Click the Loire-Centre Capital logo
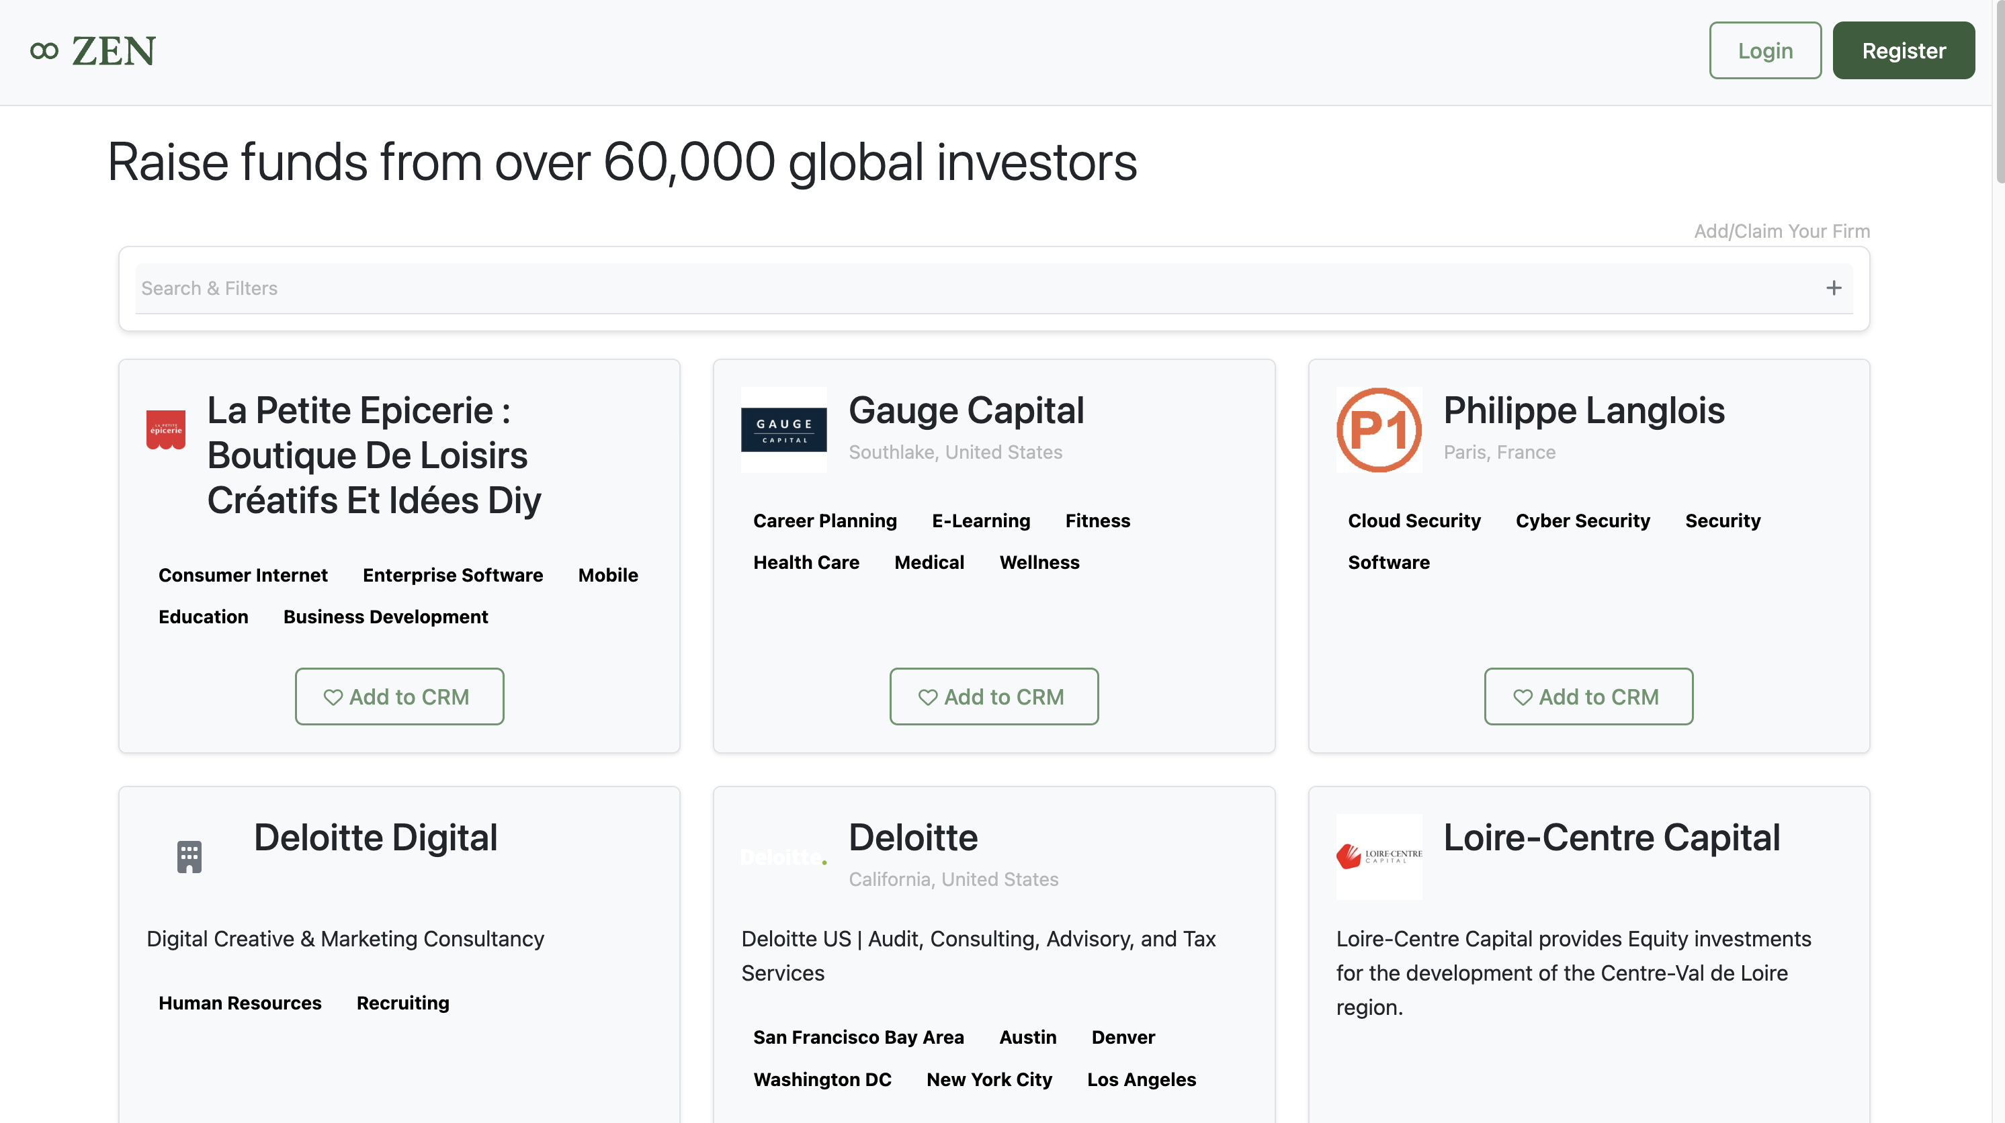 1379,857
